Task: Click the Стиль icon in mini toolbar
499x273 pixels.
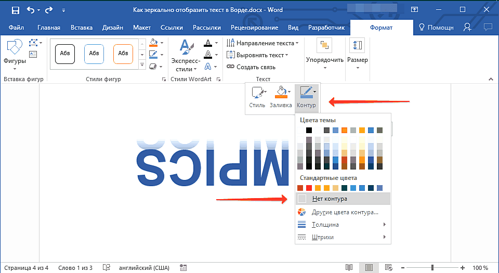Action: click(256, 93)
